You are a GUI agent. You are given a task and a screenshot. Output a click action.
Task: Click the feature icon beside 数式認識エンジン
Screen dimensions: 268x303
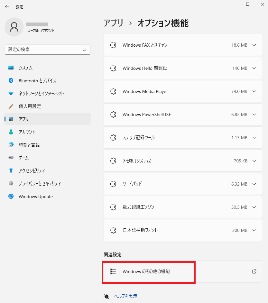click(x=113, y=207)
